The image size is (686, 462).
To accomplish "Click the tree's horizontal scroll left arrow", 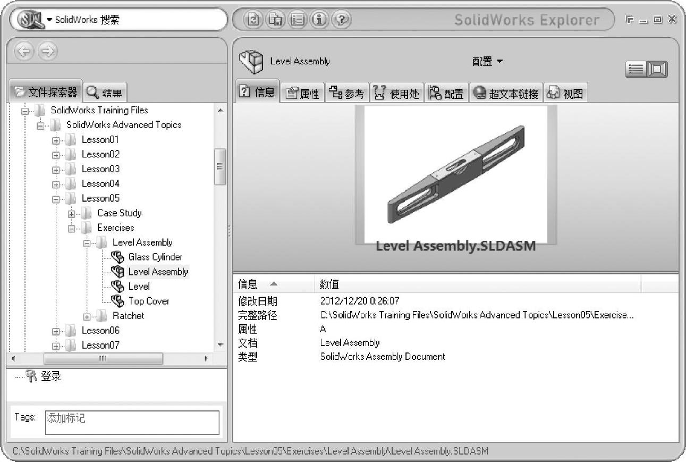I will coord(13,359).
